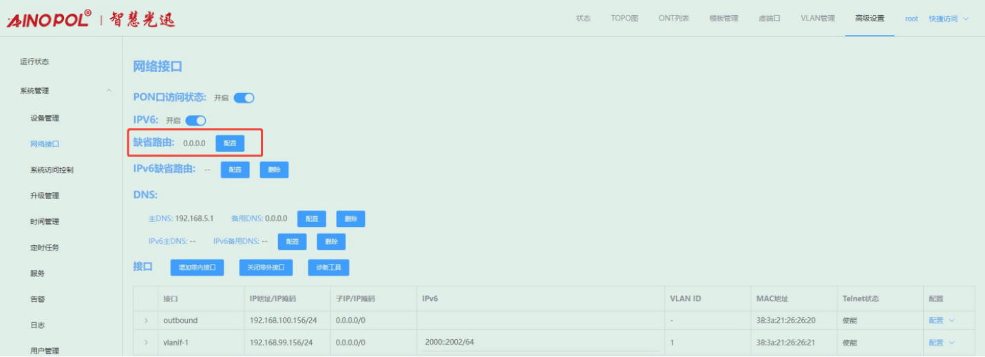Screen dimensions: 985x357
Task: Open 配置 dropdown for outbound row
Action: pos(941,321)
